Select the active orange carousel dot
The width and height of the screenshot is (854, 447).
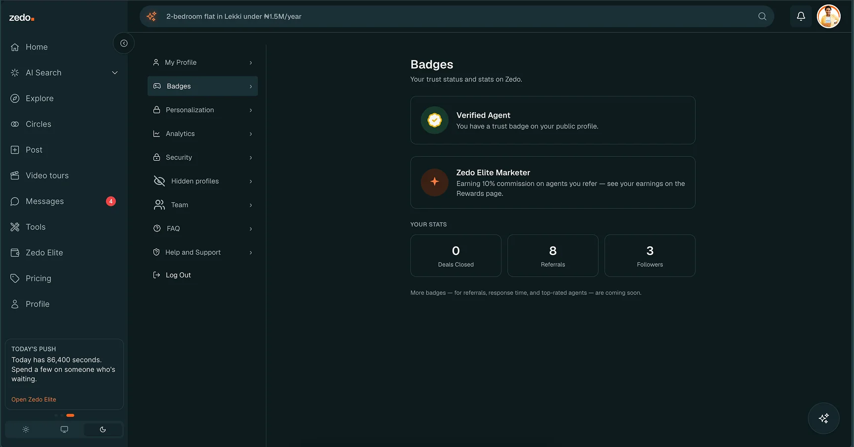(x=70, y=415)
